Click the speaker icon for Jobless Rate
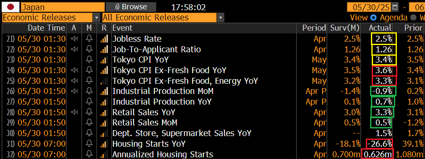 point(74,39)
